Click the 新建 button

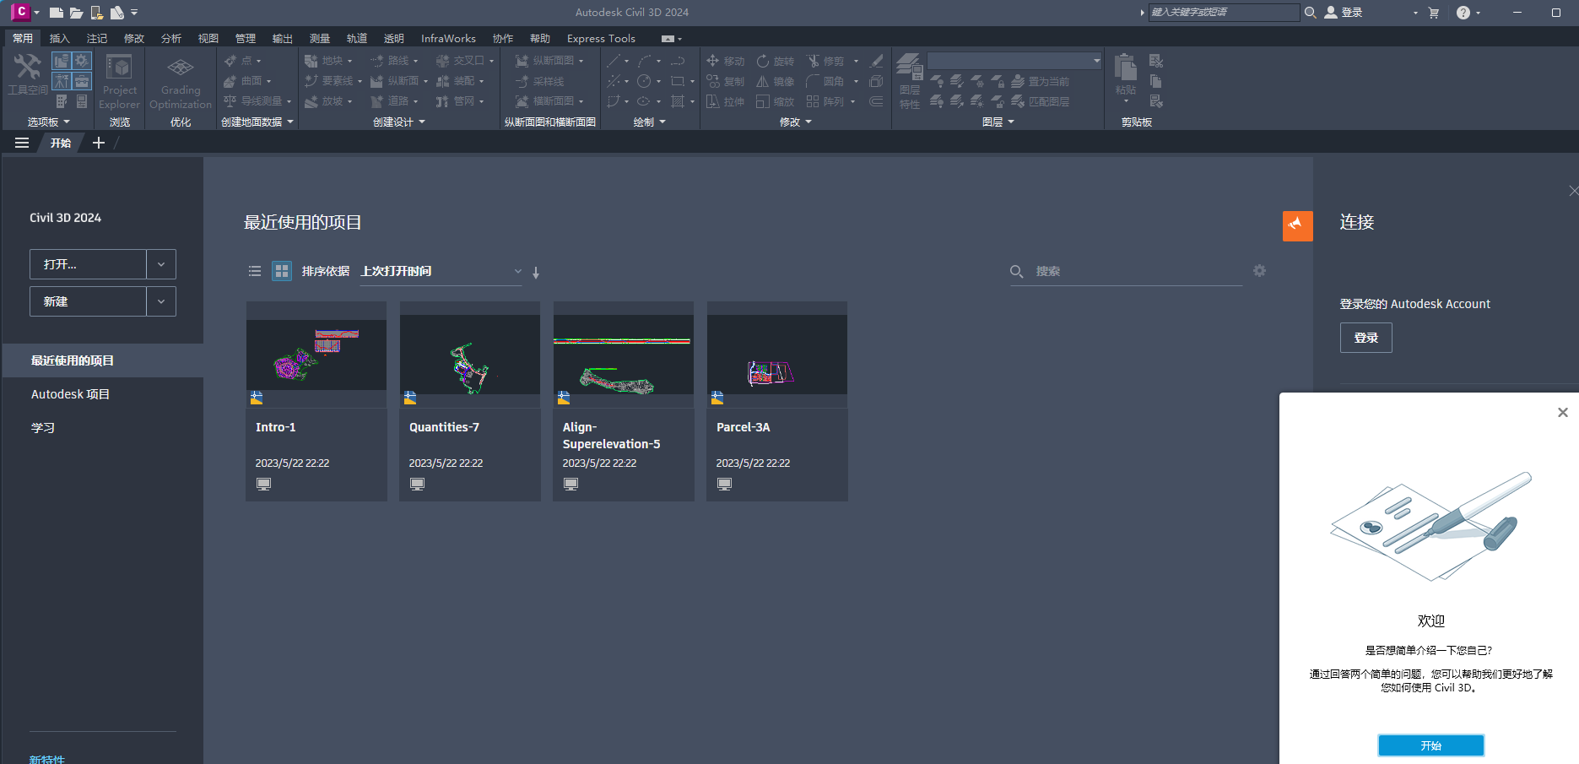(88, 301)
